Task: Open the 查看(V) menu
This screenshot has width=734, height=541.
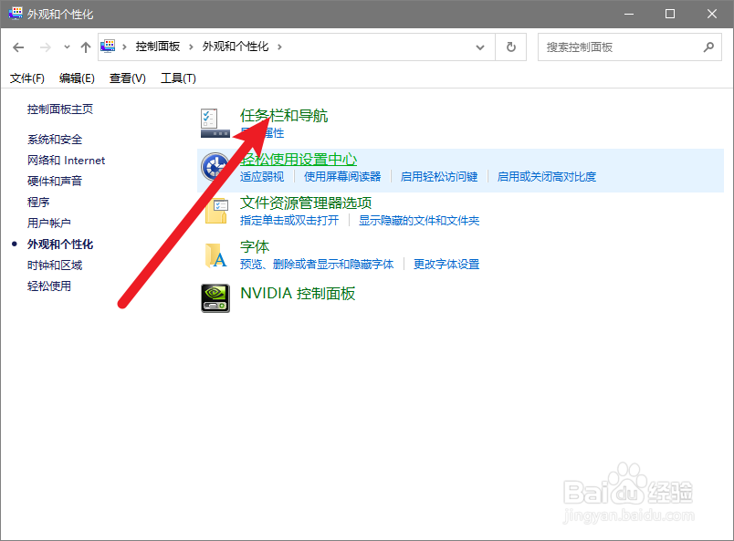Action: tap(127, 78)
